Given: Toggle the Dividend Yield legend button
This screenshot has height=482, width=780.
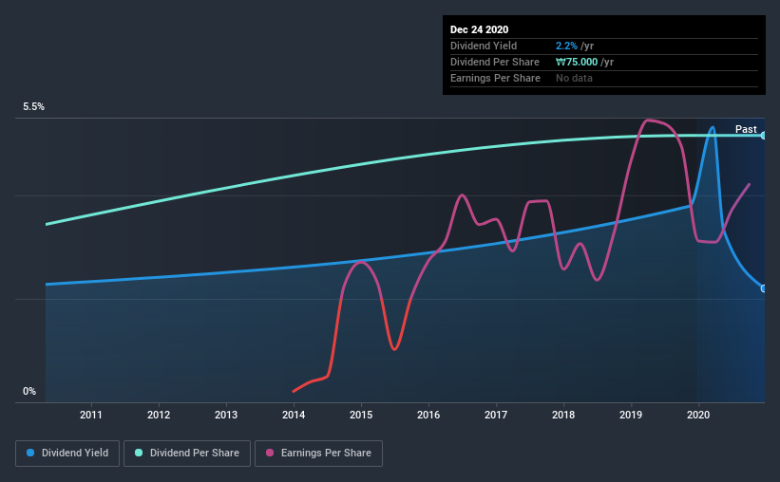Looking at the screenshot, I should (67, 454).
